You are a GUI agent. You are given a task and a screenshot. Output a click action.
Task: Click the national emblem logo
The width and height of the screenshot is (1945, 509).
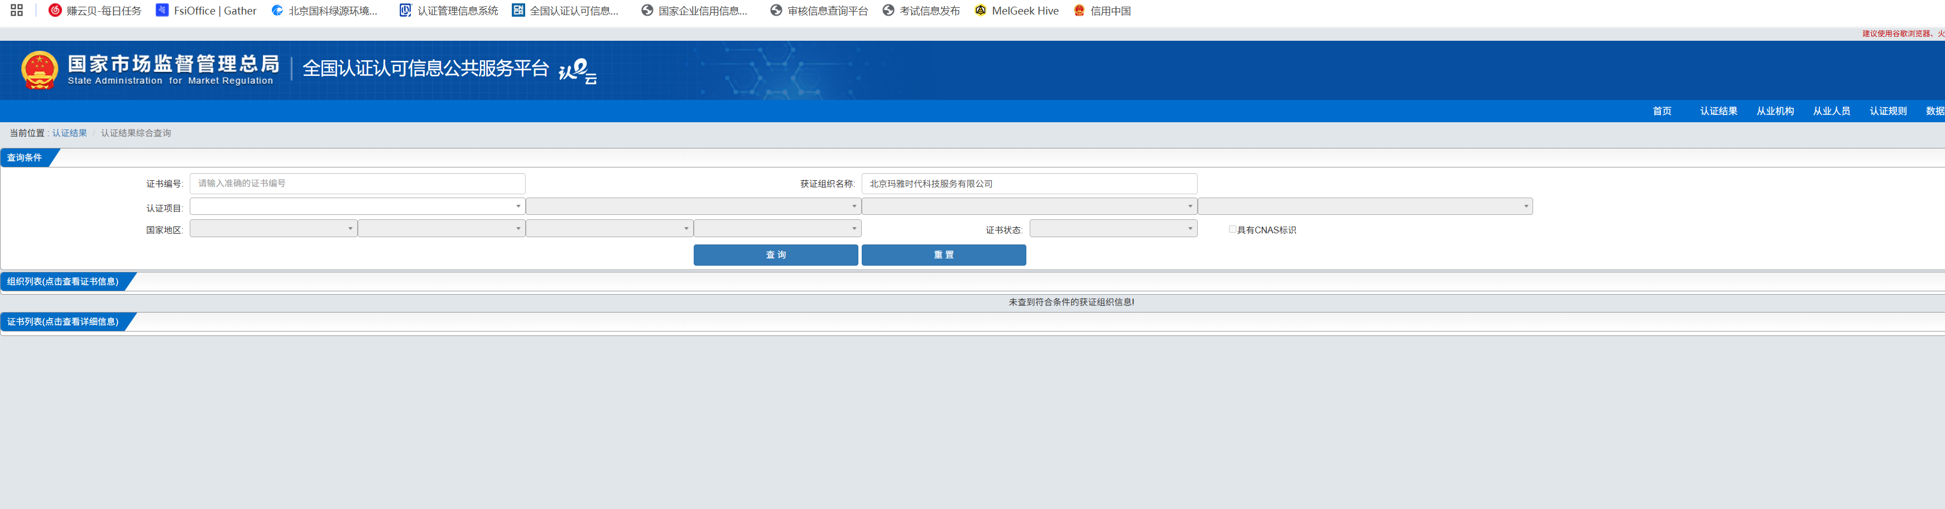click(x=39, y=70)
